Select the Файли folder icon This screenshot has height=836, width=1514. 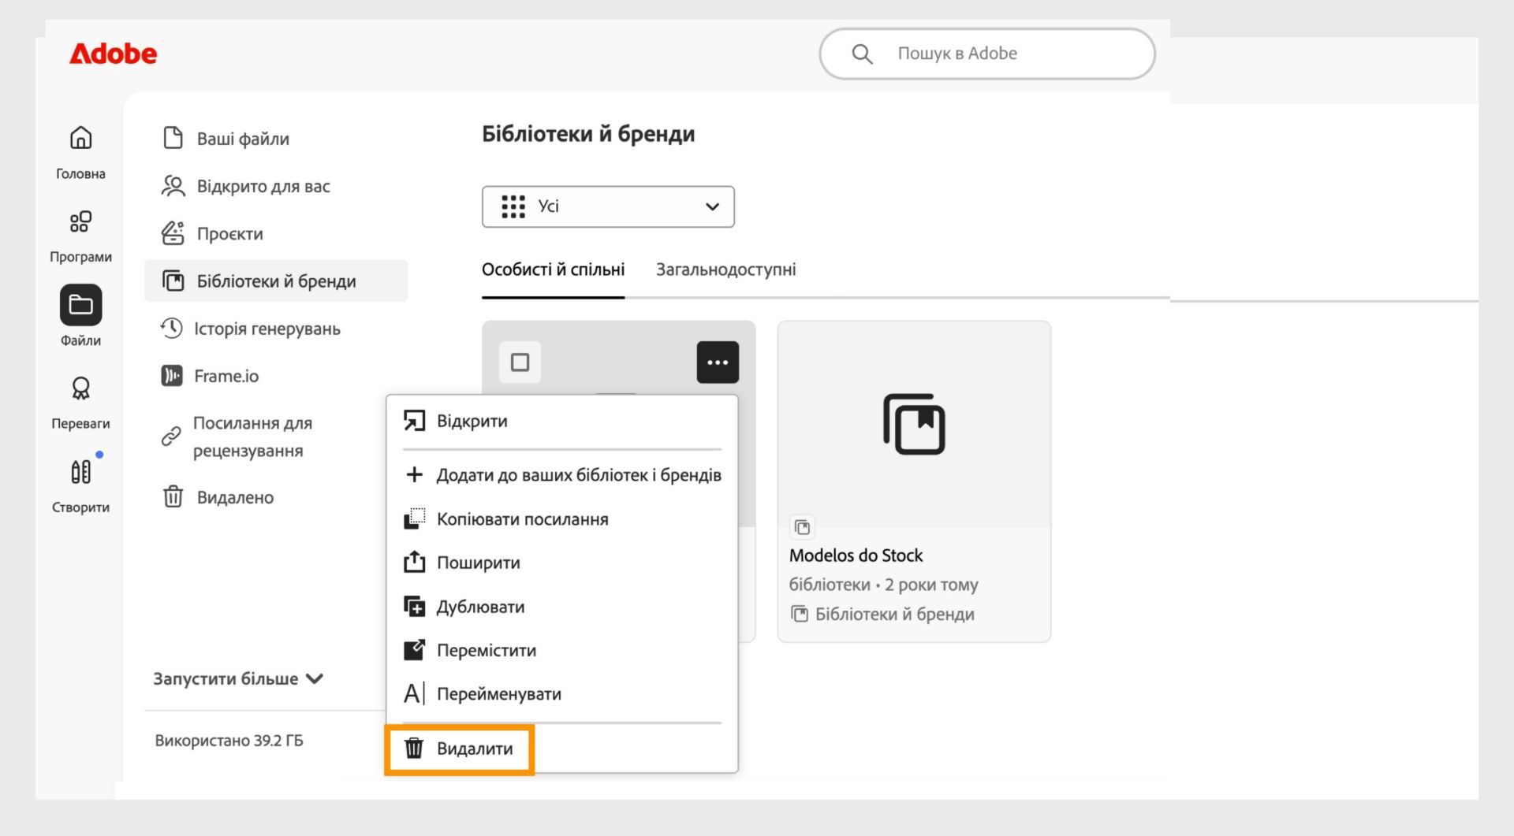click(80, 305)
